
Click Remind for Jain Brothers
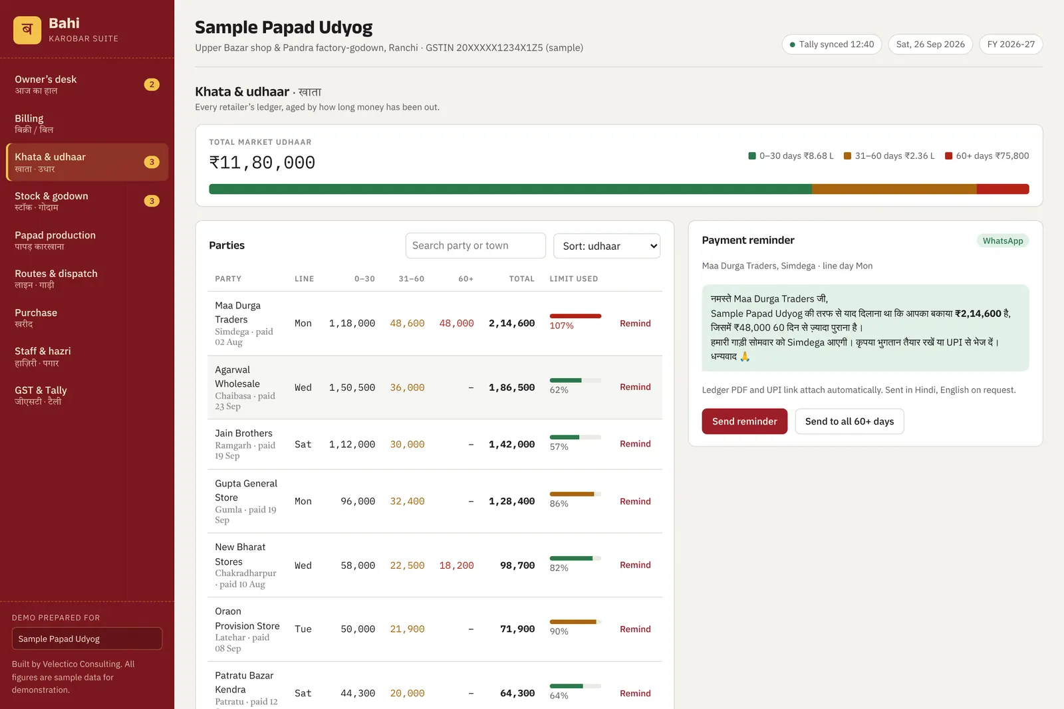click(x=635, y=444)
